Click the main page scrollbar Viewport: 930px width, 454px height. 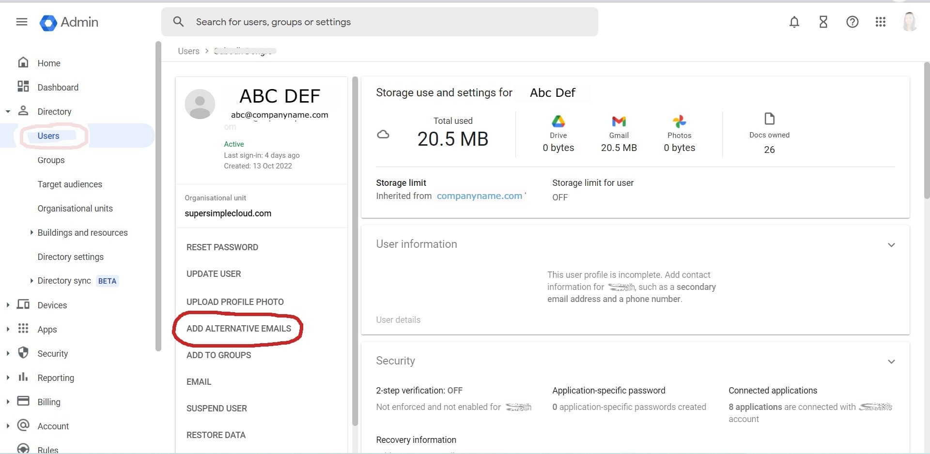click(927, 130)
